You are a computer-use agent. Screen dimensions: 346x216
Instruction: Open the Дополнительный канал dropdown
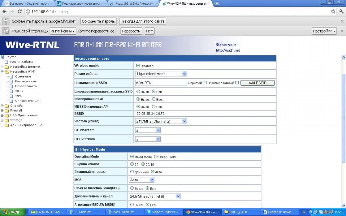[x=155, y=196]
